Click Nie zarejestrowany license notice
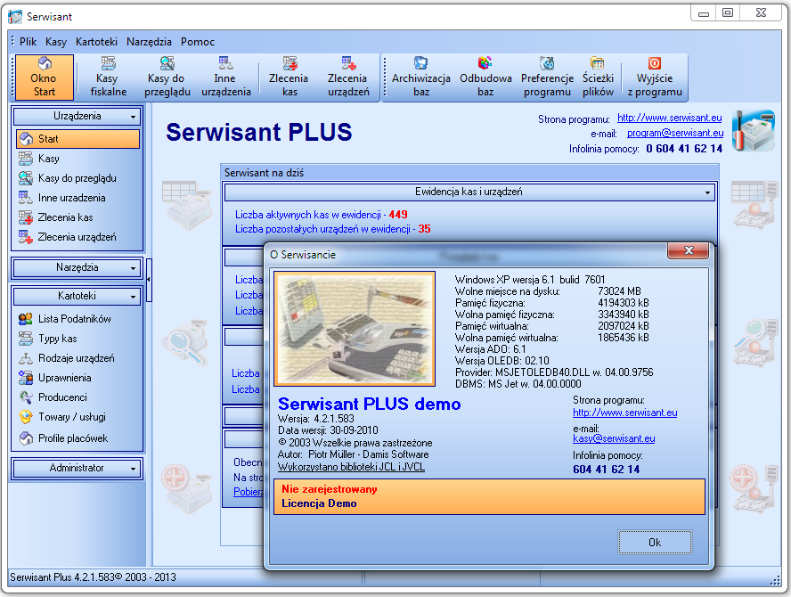 (x=330, y=489)
